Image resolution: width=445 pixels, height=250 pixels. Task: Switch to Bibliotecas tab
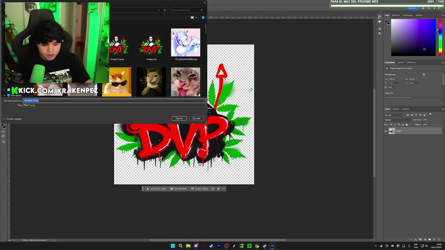pos(411,62)
